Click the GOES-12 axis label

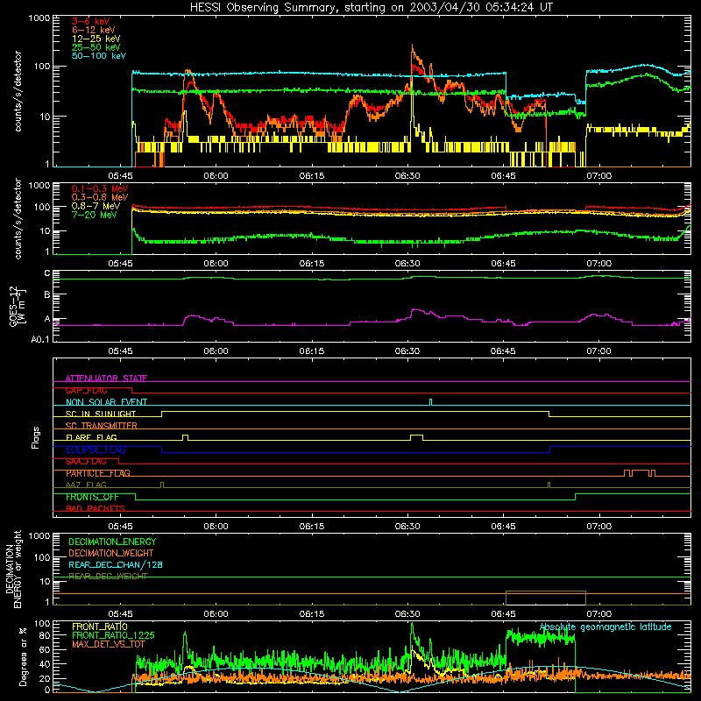[17, 306]
